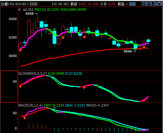Click the 今开:6176 open price
Viewport: 163px width, 133px height.
[x=108, y=4]
